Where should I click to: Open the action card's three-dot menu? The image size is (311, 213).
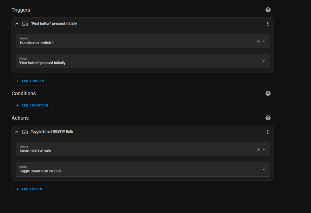point(268,132)
